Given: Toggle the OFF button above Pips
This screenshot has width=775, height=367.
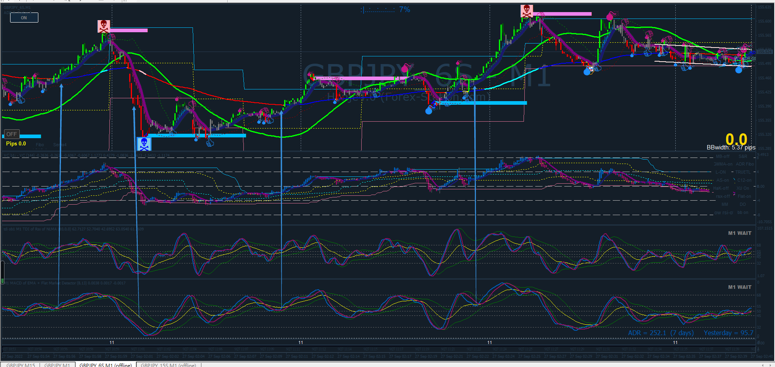Looking at the screenshot, I should click(x=12, y=134).
